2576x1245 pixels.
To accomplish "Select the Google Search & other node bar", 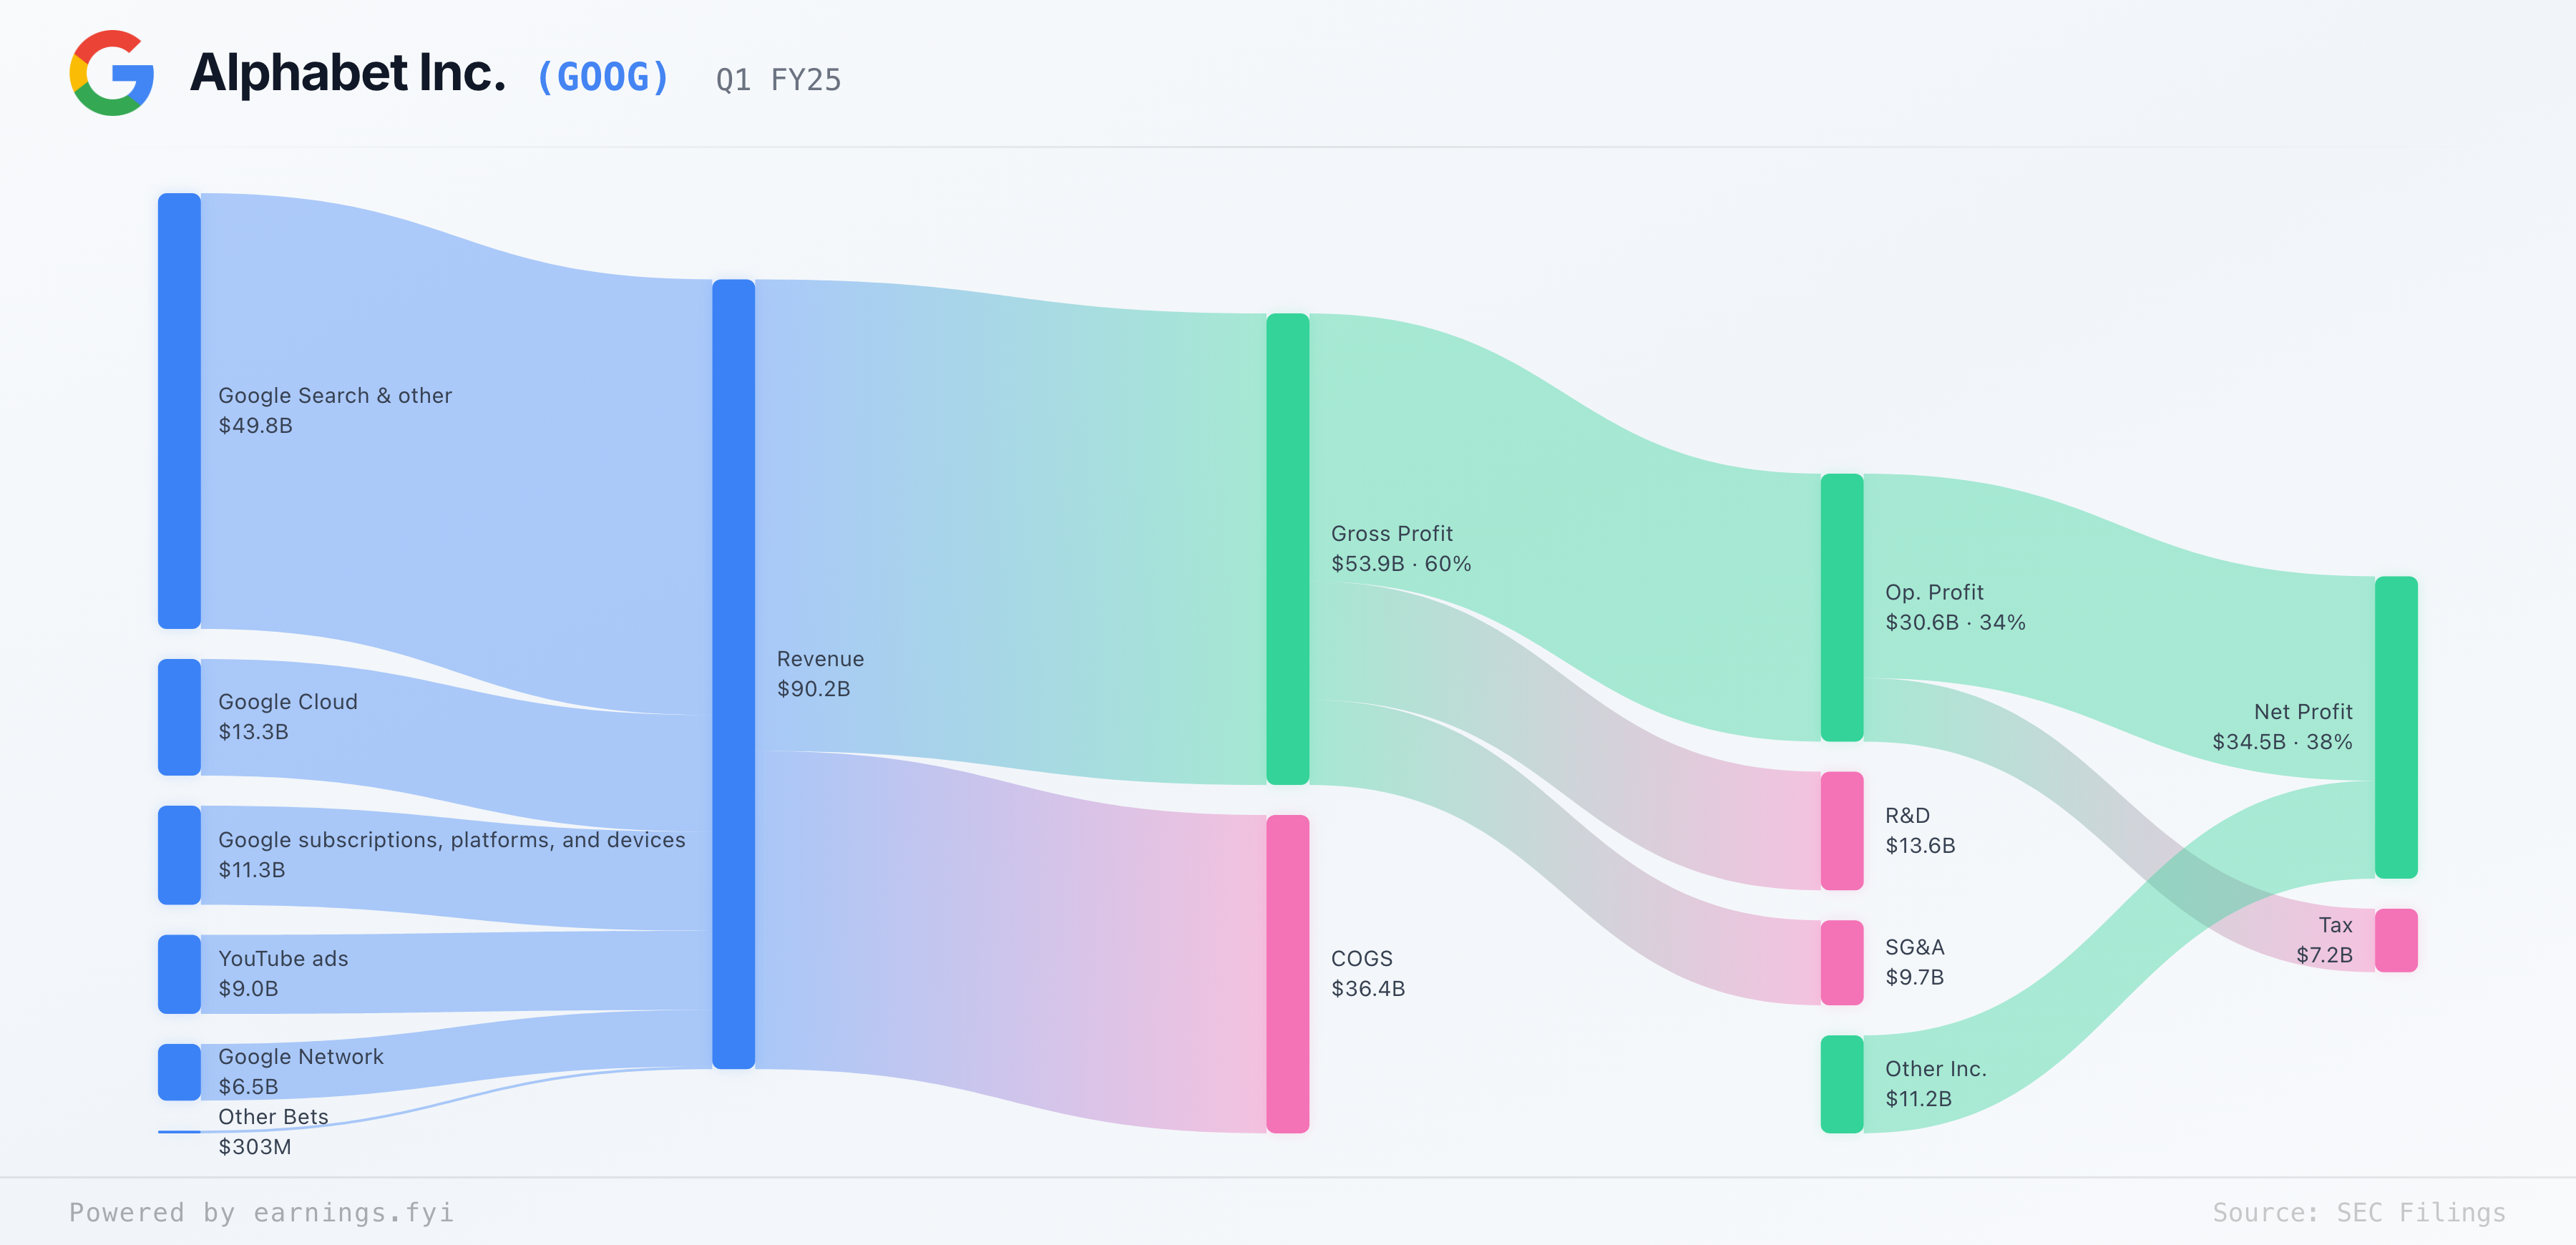I will [179, 410].
